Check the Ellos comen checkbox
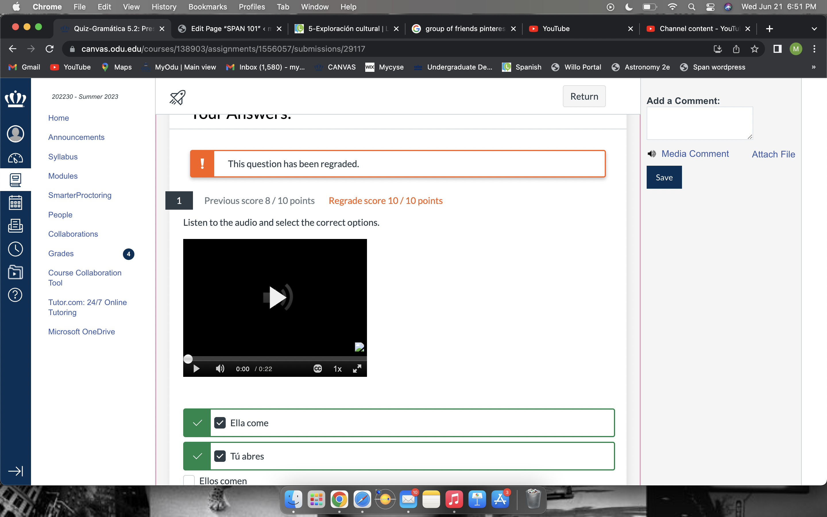 point(189,481)
